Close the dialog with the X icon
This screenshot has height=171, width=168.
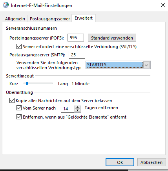(x=163, y=5)
